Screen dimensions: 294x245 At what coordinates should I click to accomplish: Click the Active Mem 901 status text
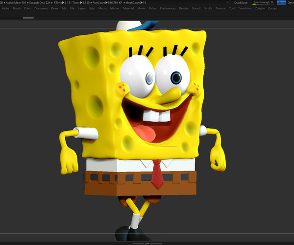pyautogui.click(x=16, y=2)
